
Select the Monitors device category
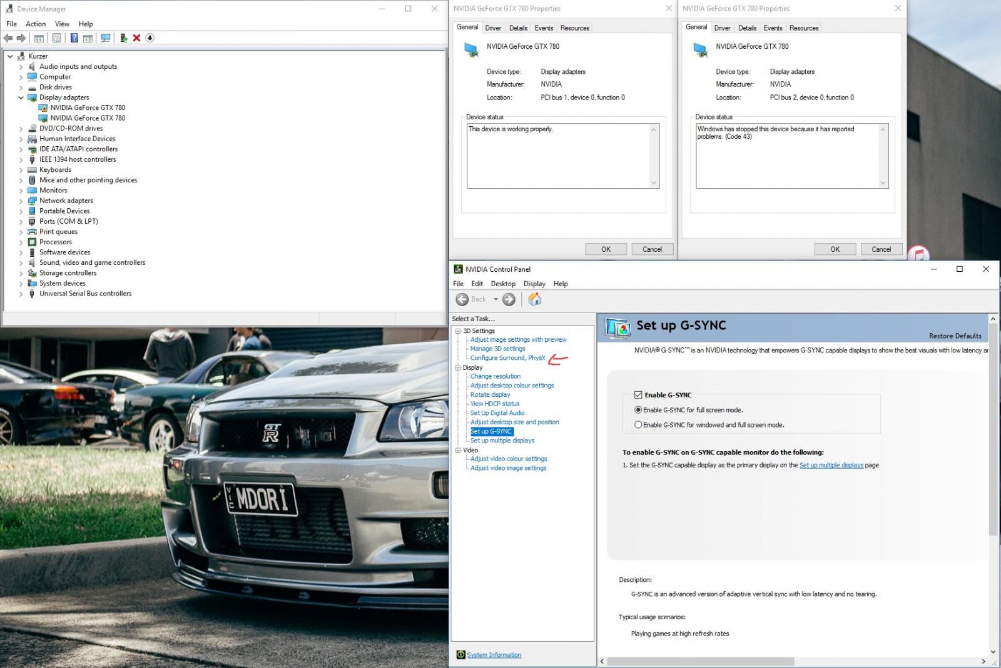pyautogui.click(x=53, y=190)
